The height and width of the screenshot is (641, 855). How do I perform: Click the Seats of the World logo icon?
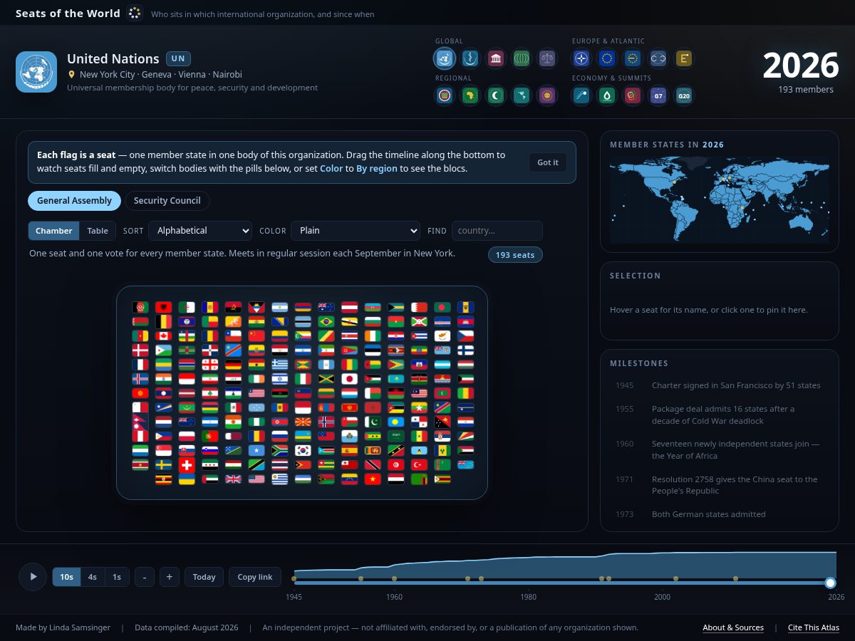[x=135, y=14]
